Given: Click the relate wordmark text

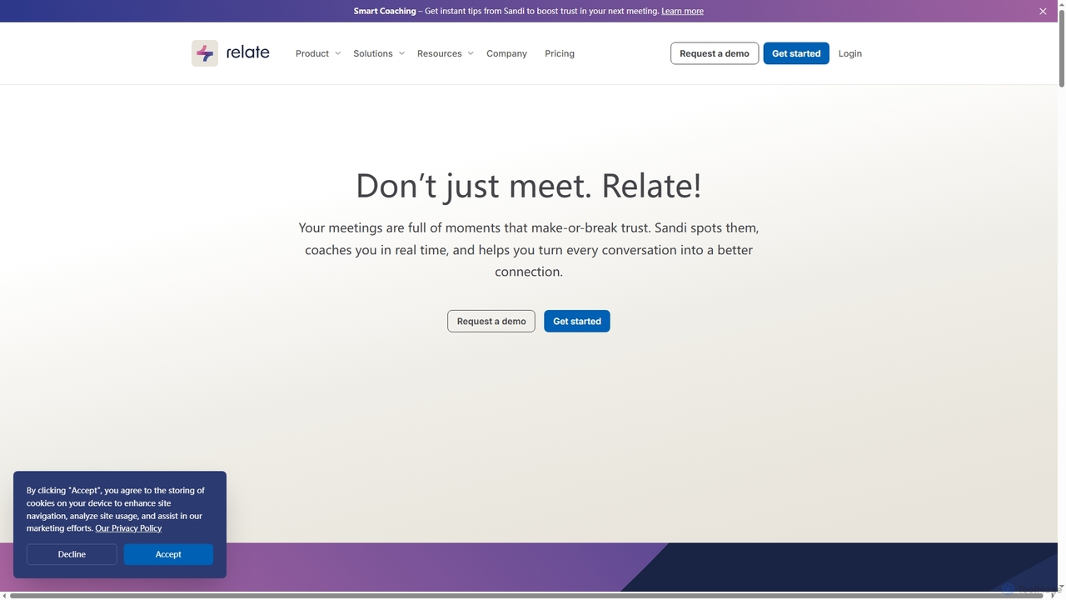Looking at the screenshot, I should coord(248,52).
